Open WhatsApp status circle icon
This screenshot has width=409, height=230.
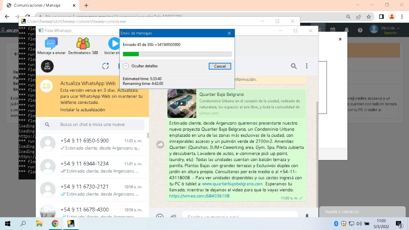tap(106, 66)
